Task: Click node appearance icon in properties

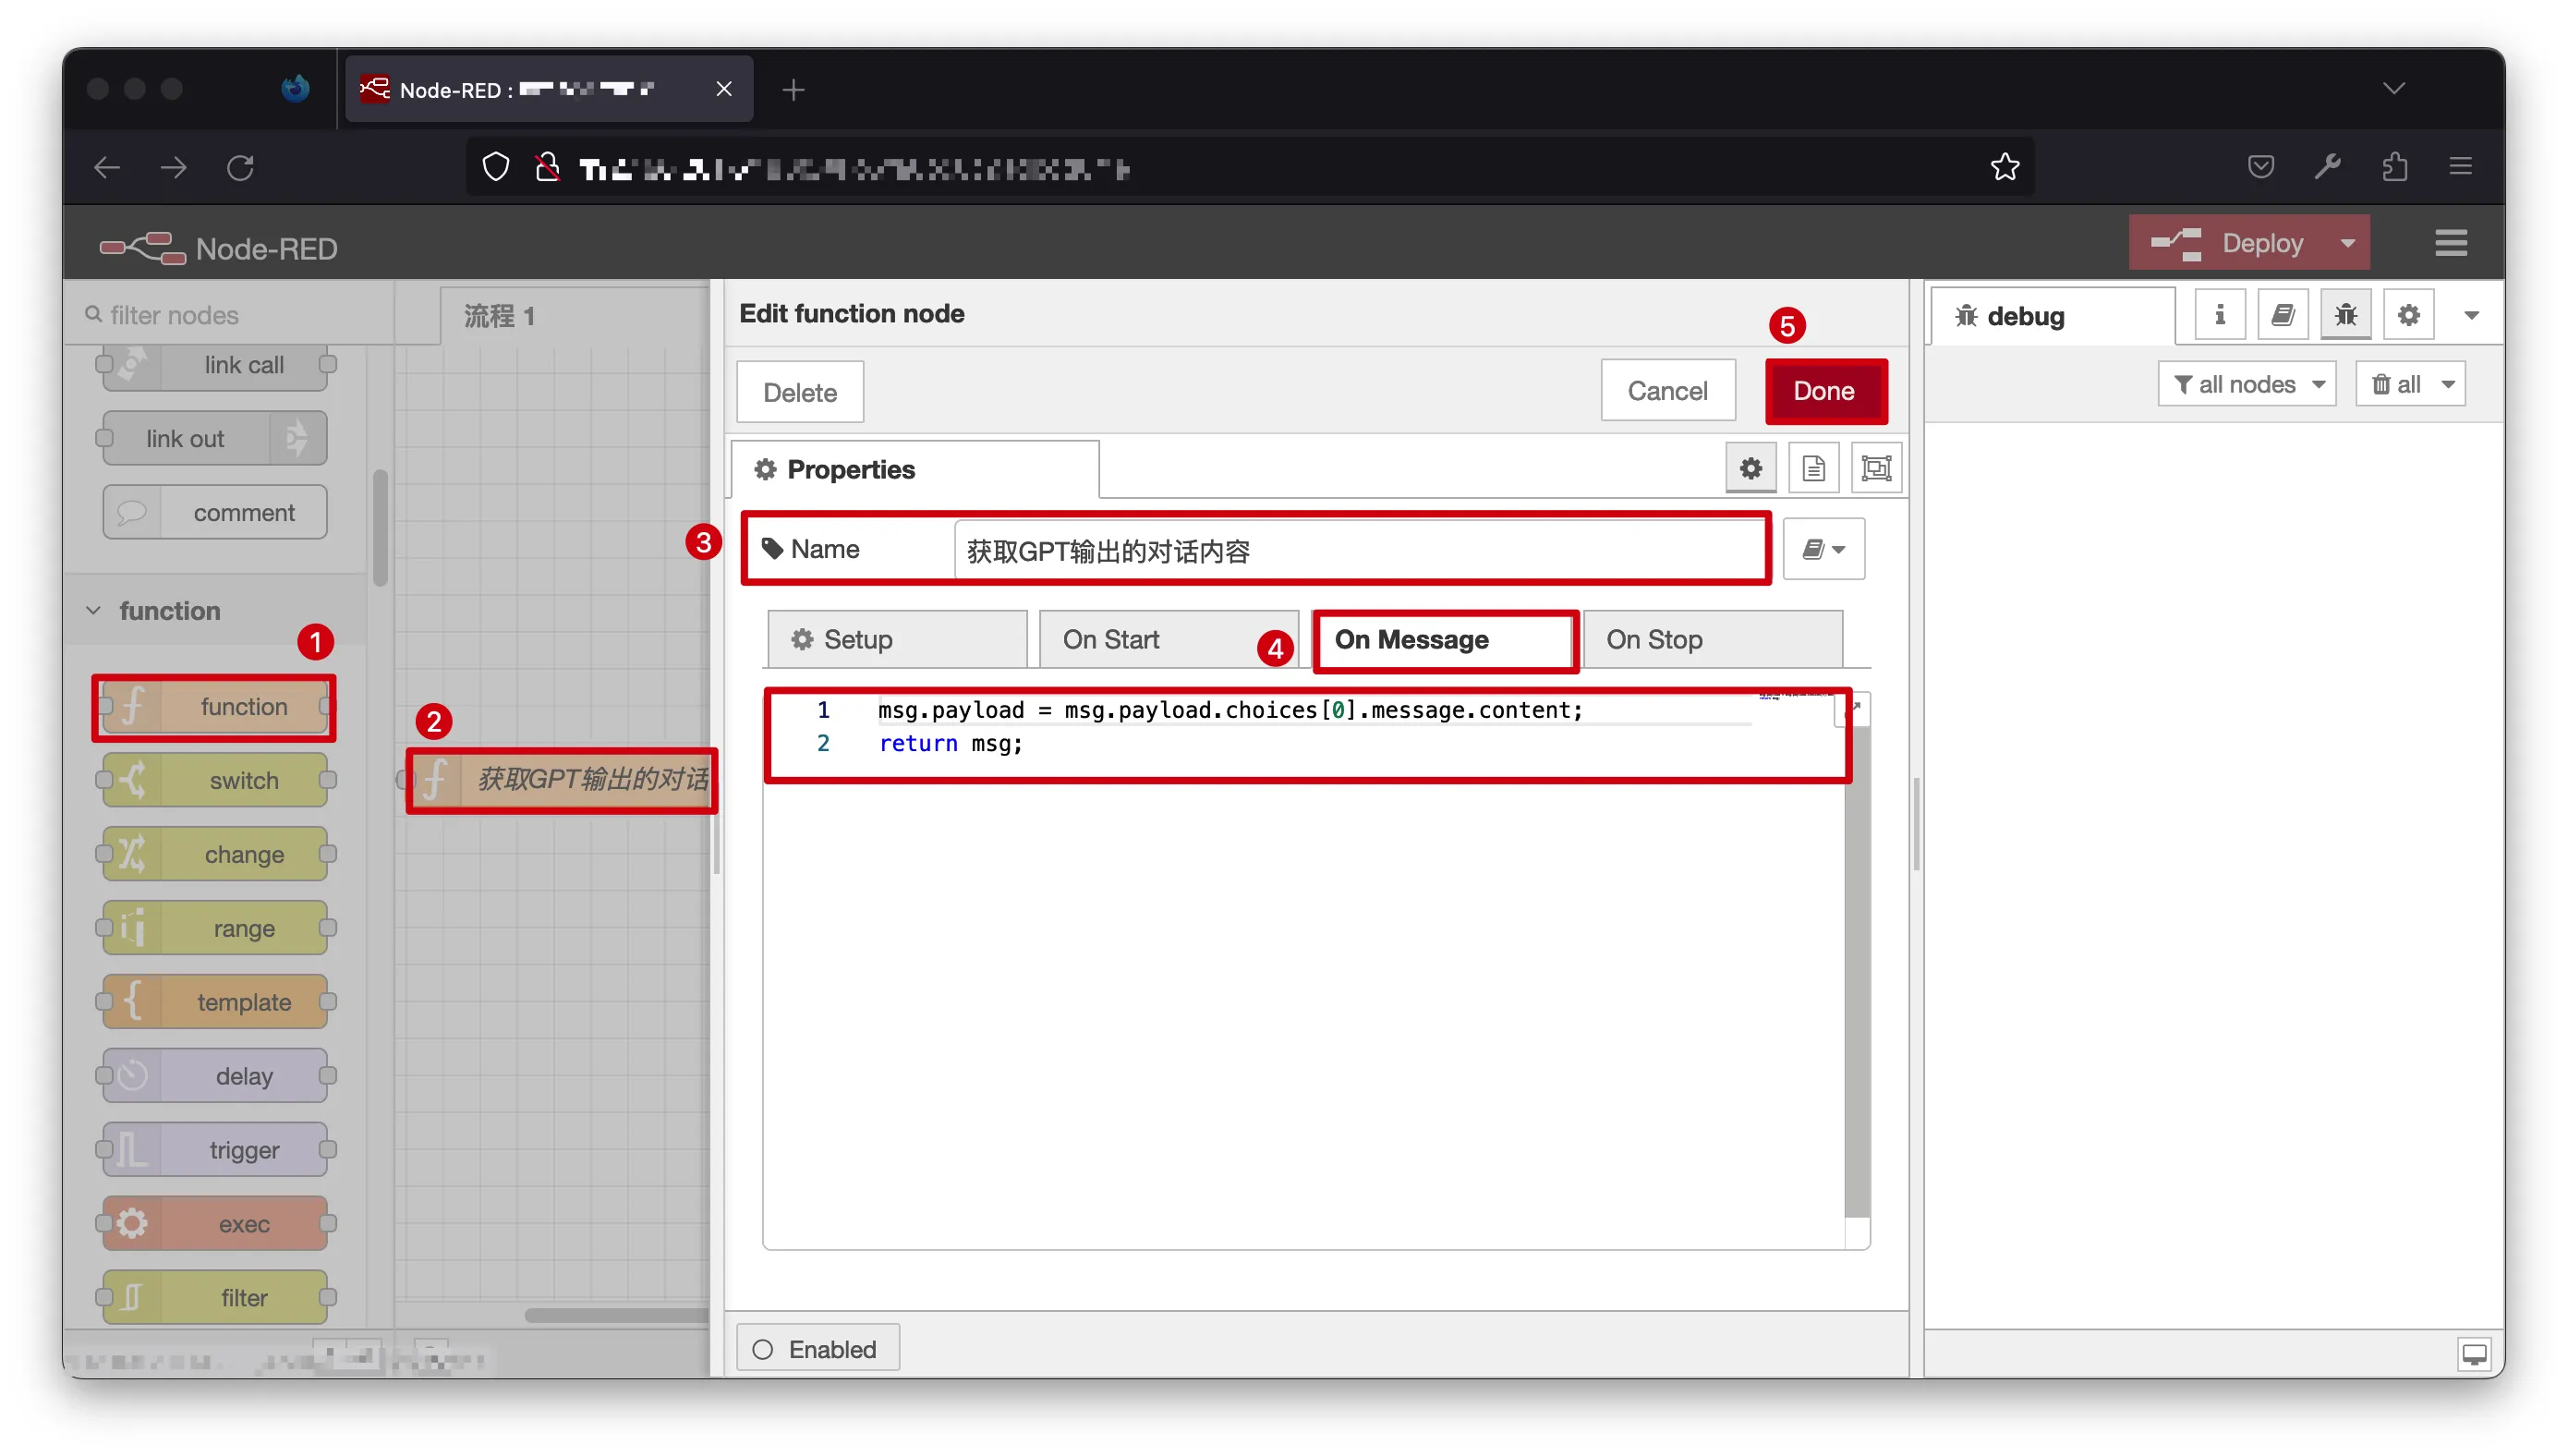Action: [x=1875, y=468]
